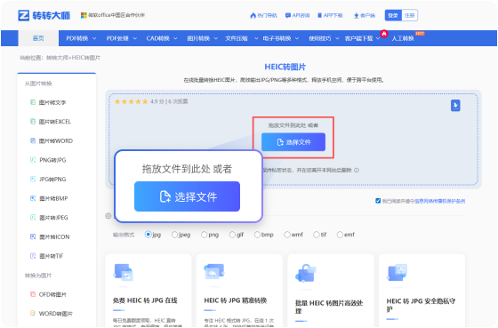
Task: Select the bmp output format
Action: [257, 235]
